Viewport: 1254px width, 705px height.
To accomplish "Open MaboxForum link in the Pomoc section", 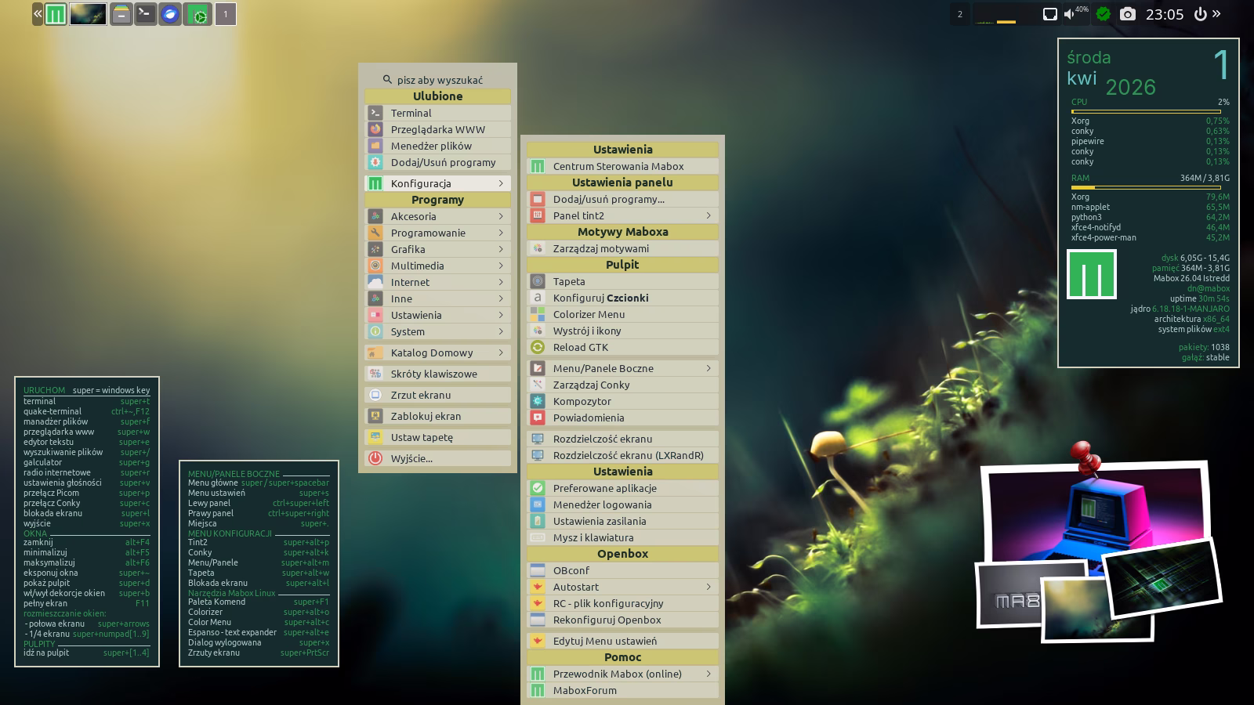I will coord(585,690).
